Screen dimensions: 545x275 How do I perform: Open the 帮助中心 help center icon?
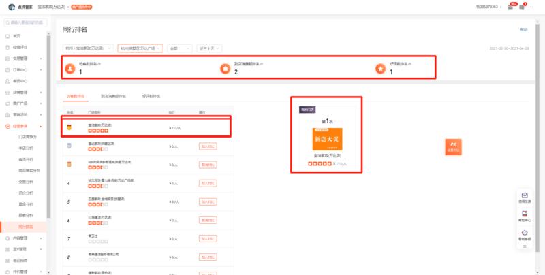tap(524, 214)
